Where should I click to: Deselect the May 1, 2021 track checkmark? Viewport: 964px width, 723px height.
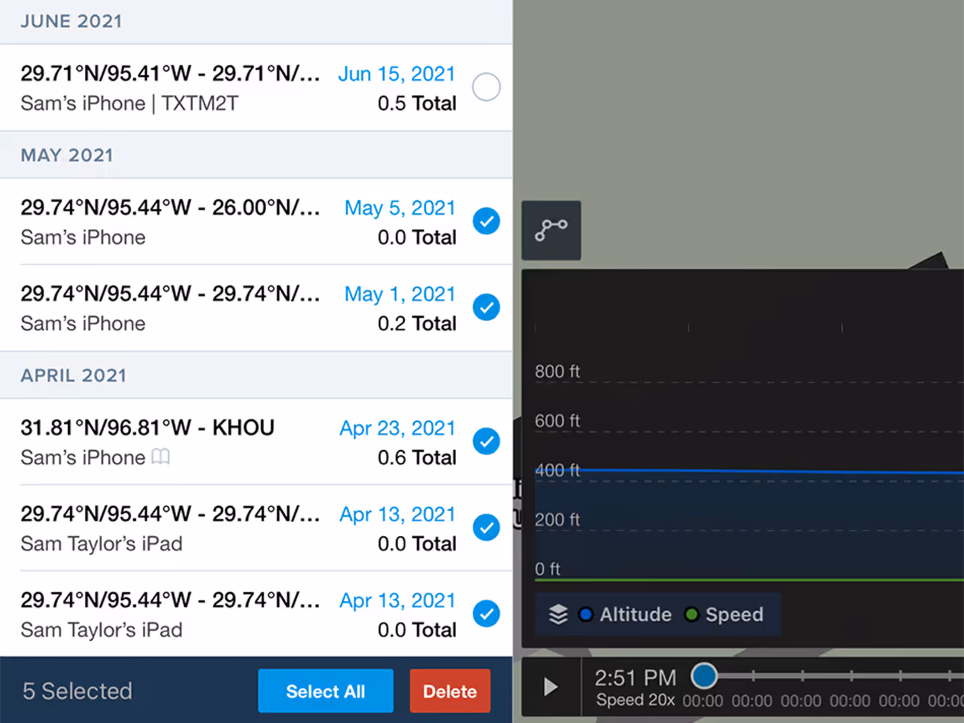486,307
